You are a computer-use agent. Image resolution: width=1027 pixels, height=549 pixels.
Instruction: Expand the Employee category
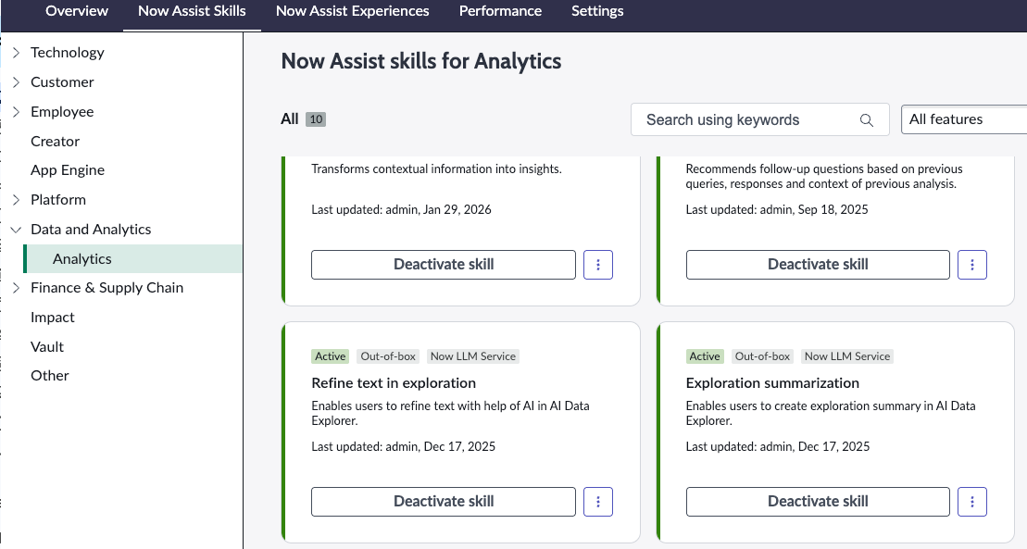coord(17,111)
